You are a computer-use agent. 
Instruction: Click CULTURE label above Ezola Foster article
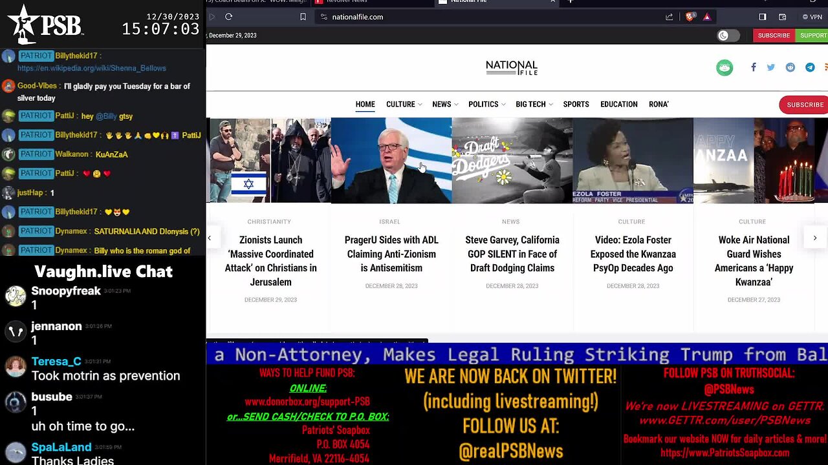[x=631, y=222]
